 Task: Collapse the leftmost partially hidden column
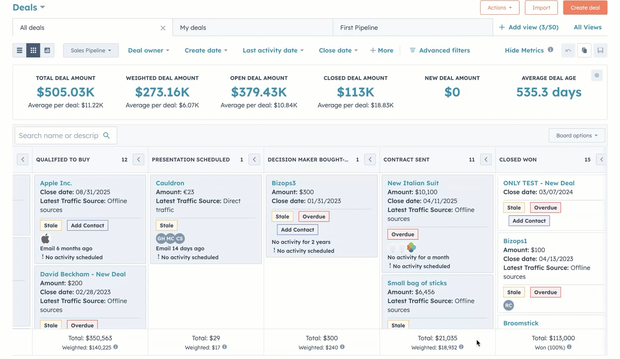23,159
